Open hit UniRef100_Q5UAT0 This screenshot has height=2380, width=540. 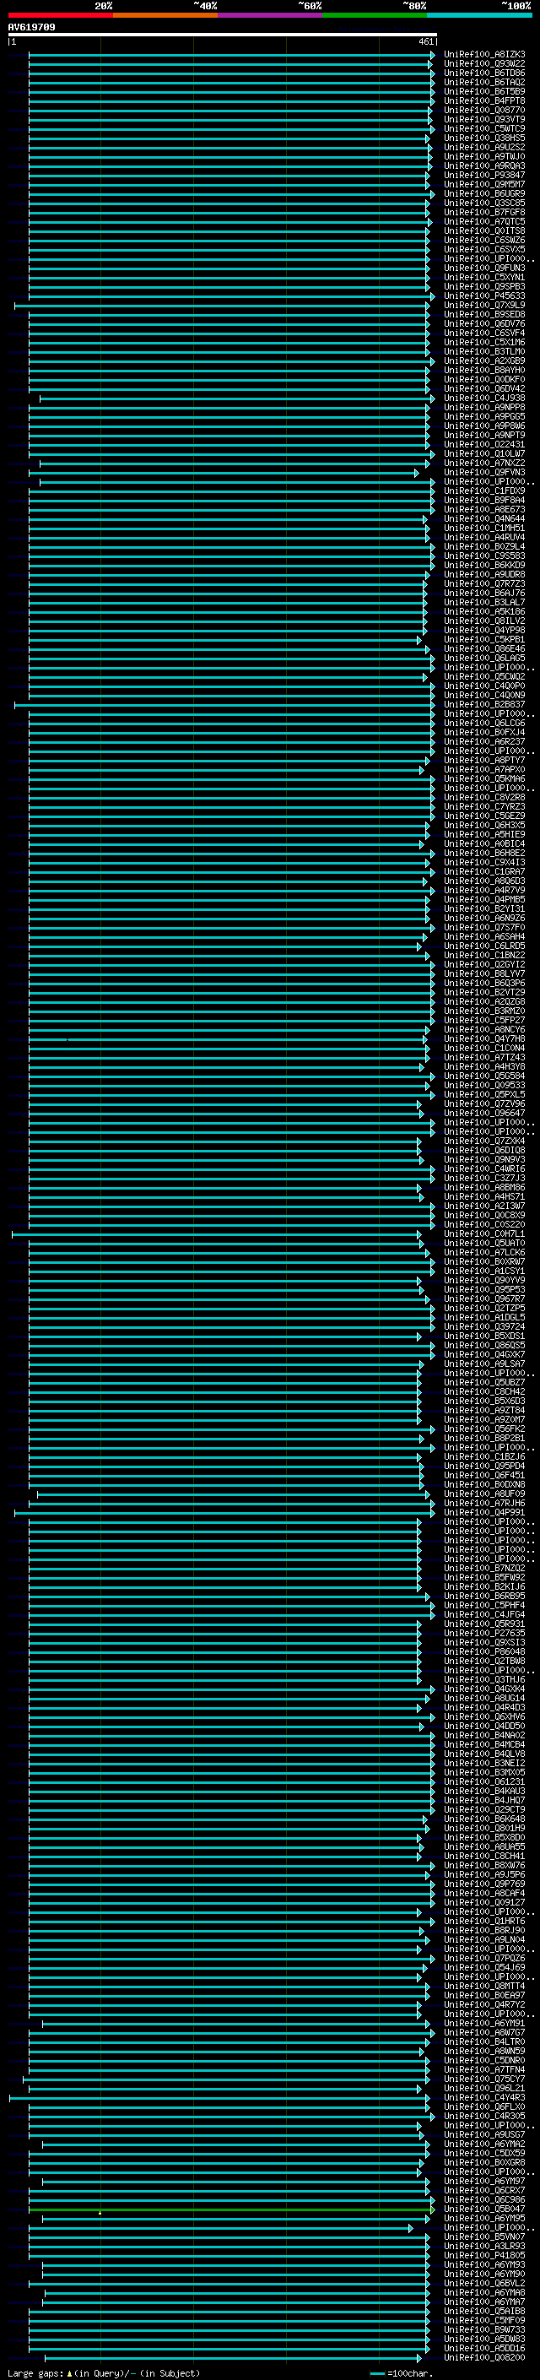[x=483, y=1243]
